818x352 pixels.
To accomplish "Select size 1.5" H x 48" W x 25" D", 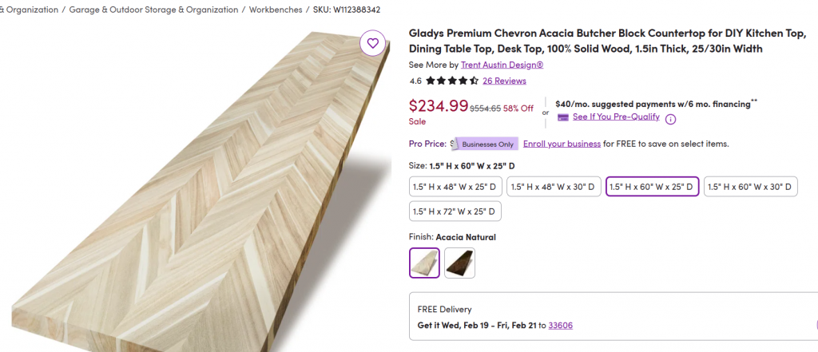I will (x=455, y=187).
